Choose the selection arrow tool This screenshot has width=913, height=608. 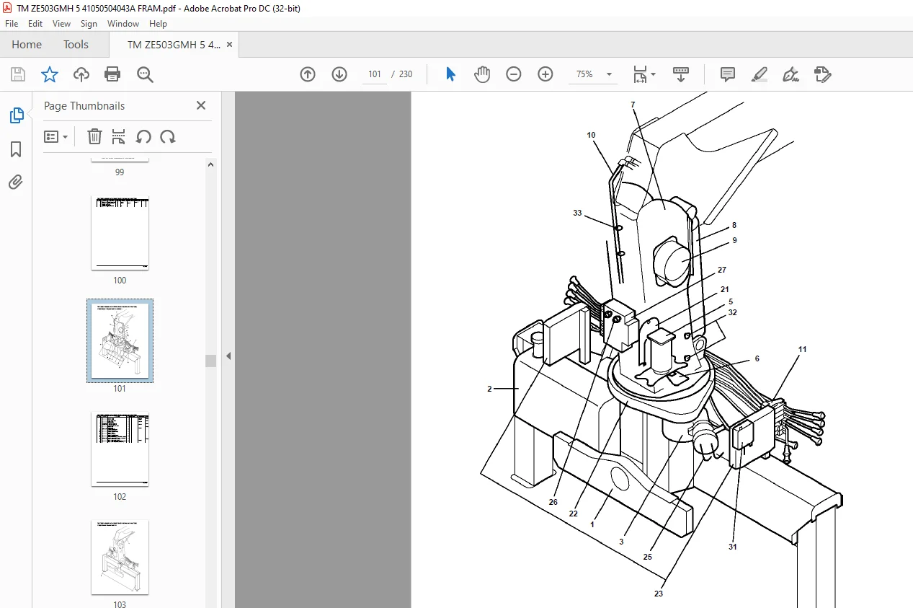point(450,74)
